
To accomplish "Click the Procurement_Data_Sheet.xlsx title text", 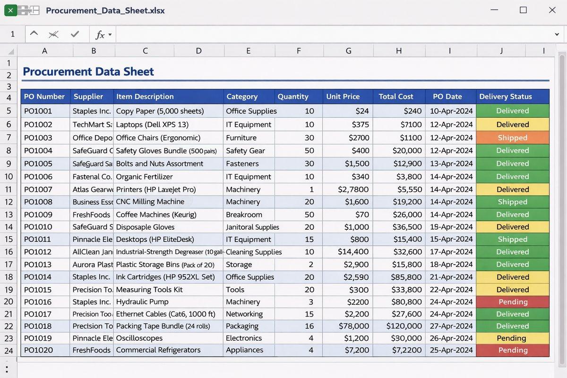I will 105,10.
